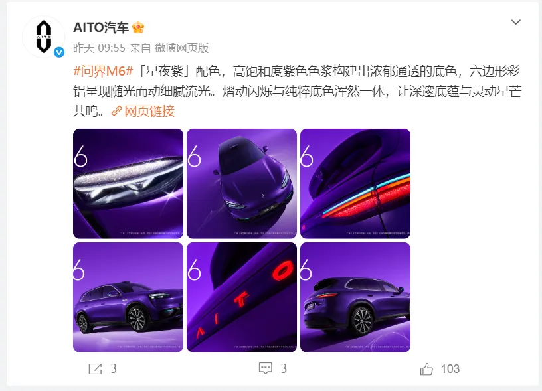Open the front three-quarter SUV photo
Image resolution: width=542 pixels, height=391 pixels.
(x=128, y=297)
